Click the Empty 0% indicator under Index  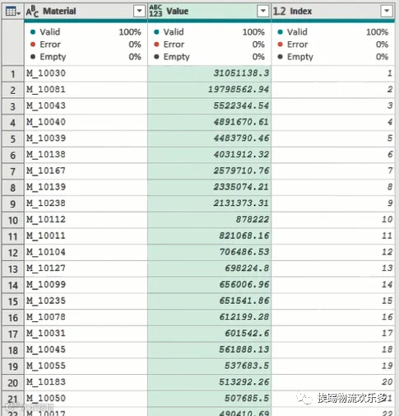[x=333, y=57]
